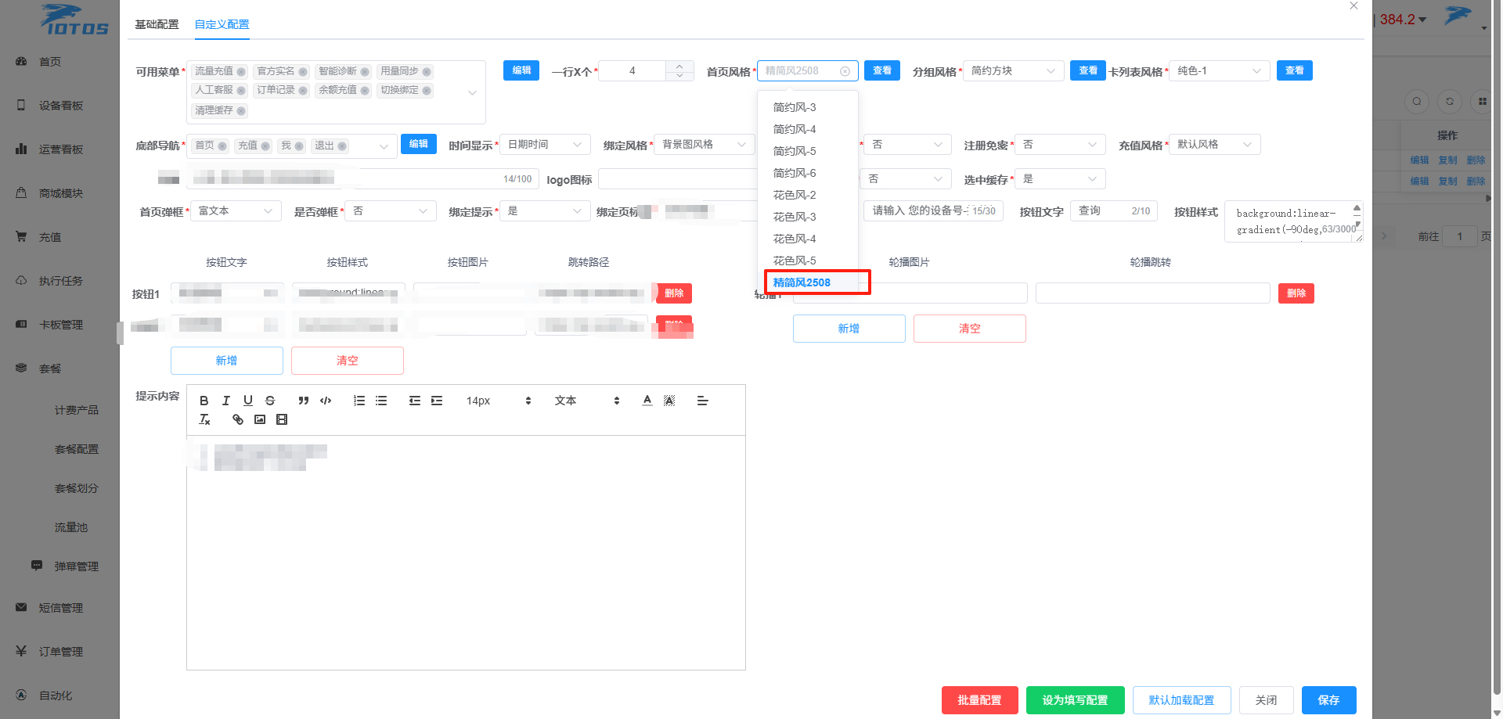Open 设备看板 in the sidebar

pos(61,106)
